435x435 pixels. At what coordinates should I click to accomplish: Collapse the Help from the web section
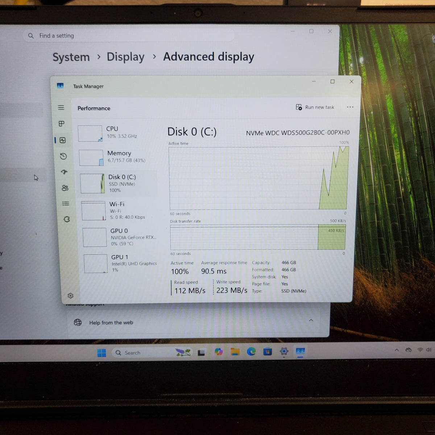pos(311,320)
